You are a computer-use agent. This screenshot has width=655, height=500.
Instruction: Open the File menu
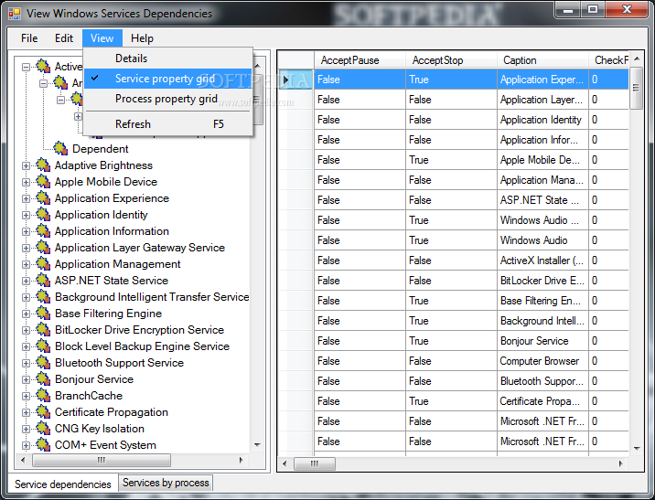coord(29,38)
